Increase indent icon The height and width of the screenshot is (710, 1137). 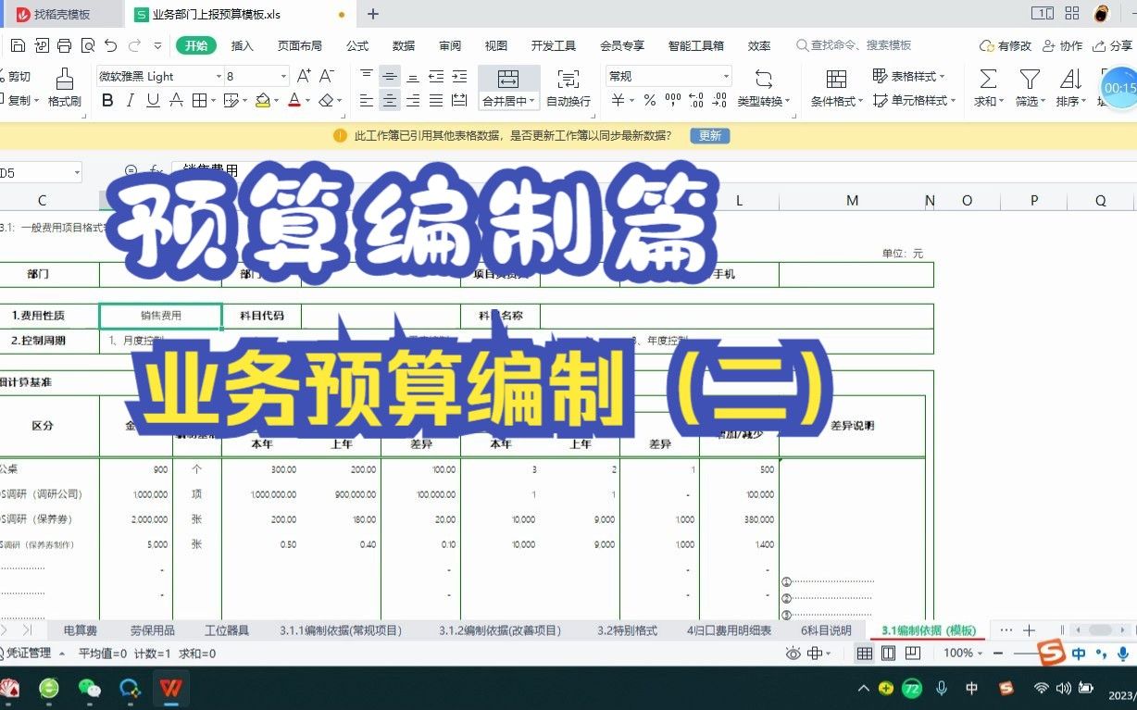(x=459, y=76)
